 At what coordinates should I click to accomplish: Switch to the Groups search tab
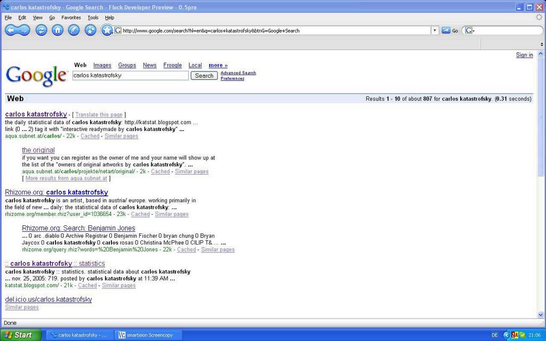tap(127, 65)
